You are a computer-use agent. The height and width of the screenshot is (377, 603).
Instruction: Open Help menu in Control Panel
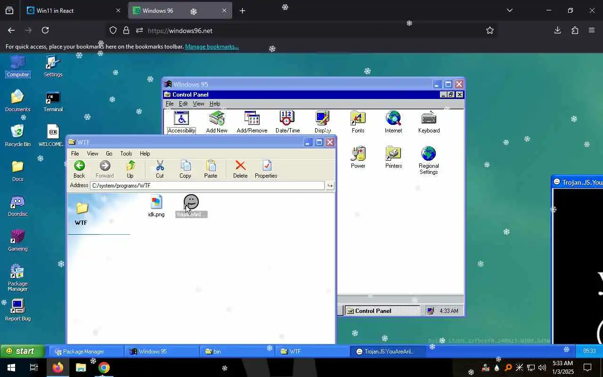click(215, 104)
